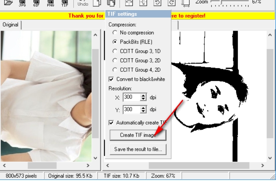Open an image file with the folder icon
The height and width of the screenshot is (181, 276).
tap(8, 3)
